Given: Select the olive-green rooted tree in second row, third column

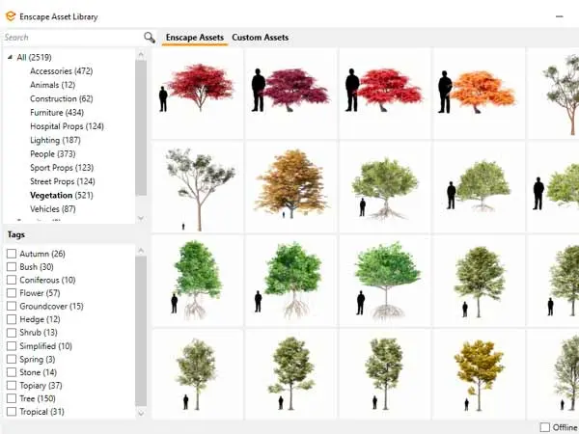Looking at the screenshot, I should (x=385, y=187).
